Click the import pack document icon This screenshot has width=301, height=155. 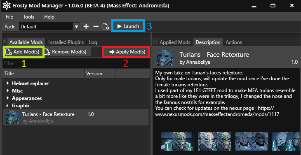pyautogui.click(x=106, y=26)
